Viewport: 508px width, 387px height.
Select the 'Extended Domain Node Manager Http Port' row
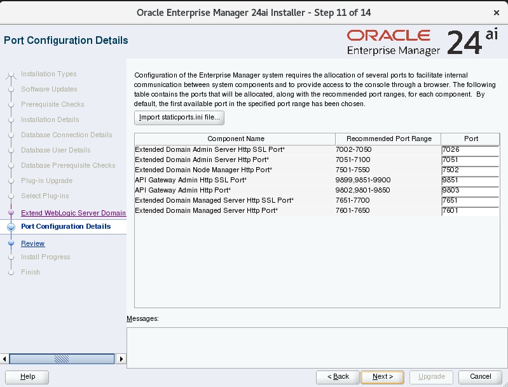[317, 170]
